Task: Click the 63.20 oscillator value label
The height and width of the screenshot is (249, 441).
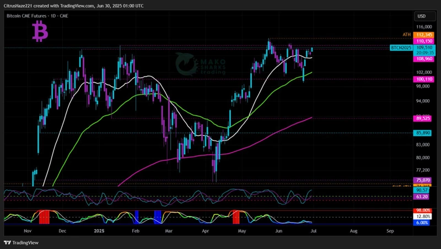Action: click(x=423, y=196)
